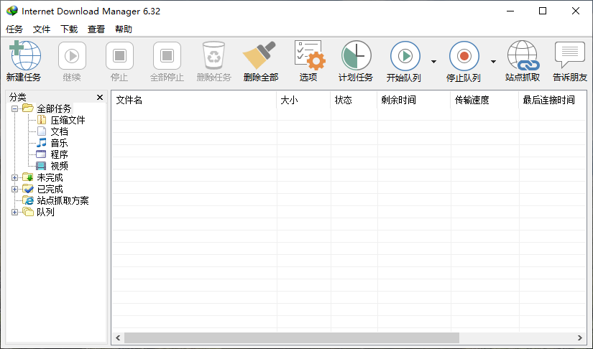Click the horizontal scrollbar thumb

tap(292, 338)
